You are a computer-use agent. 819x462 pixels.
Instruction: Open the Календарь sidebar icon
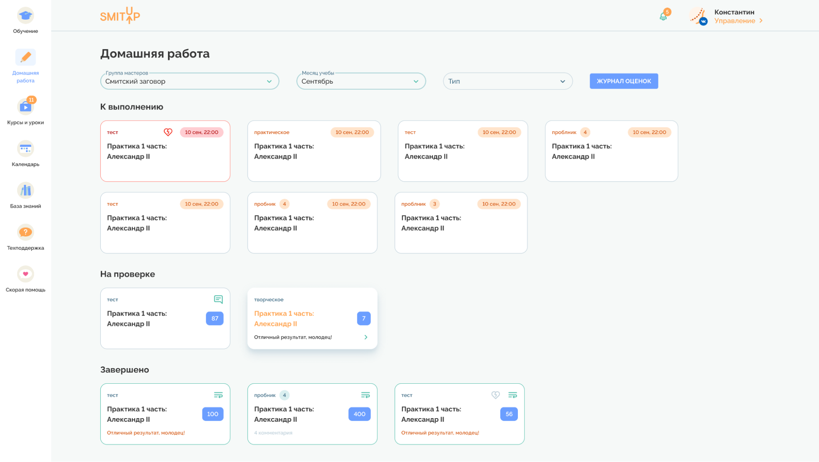25,149
